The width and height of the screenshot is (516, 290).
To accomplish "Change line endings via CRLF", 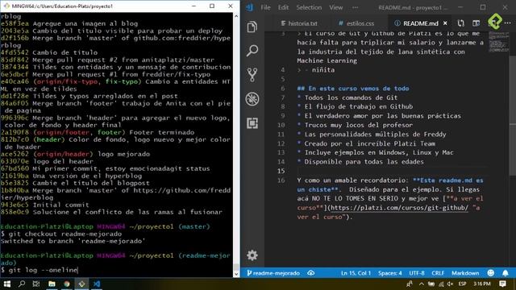I will tap(438, 273).
